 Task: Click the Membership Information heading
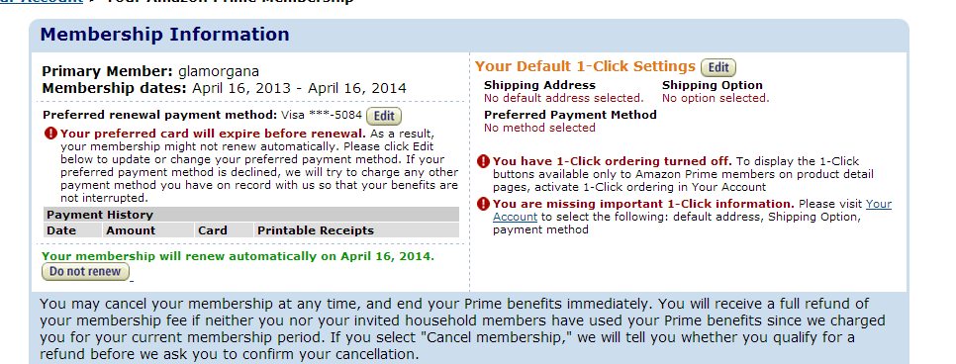coord(164,35)
